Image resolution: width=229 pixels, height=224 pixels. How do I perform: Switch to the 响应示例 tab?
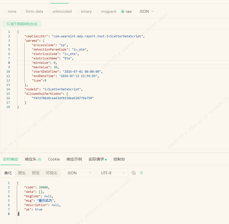pyautogui.click(x=74, y=159)
